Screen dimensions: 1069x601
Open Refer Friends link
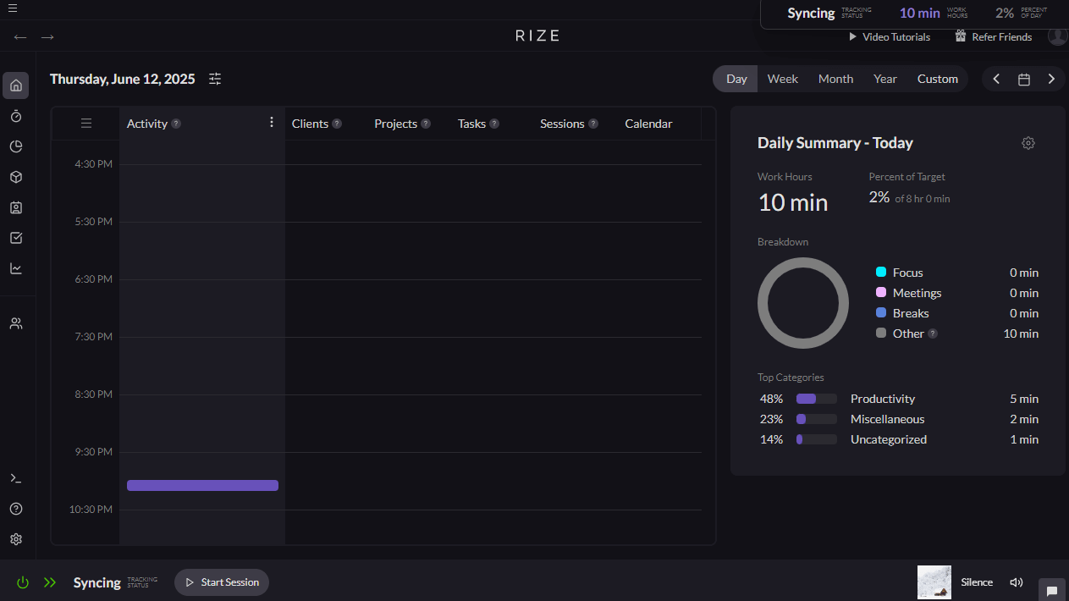coord(994,37)
